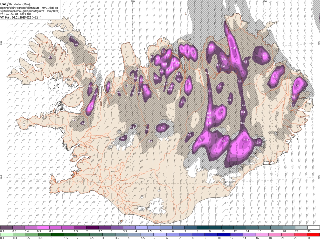Click the pink legend swatch between 0.5 and 0.8
The width and height of the screenshot is (320, 240).
coord(43,228)
